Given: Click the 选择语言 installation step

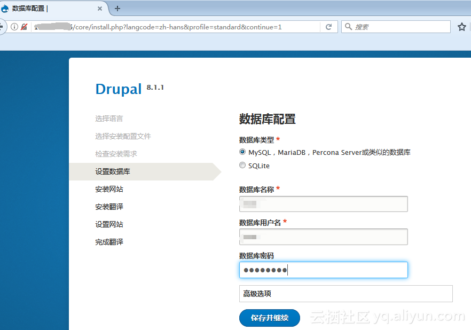Looking at the screenshot, I should (109, 119).
